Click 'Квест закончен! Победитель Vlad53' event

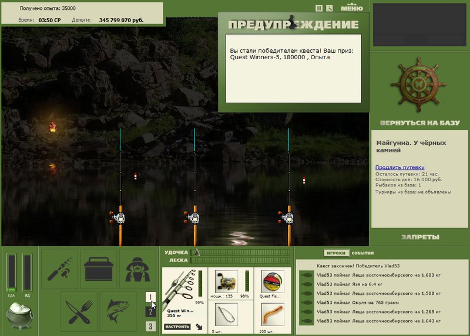tap(358, 266)
